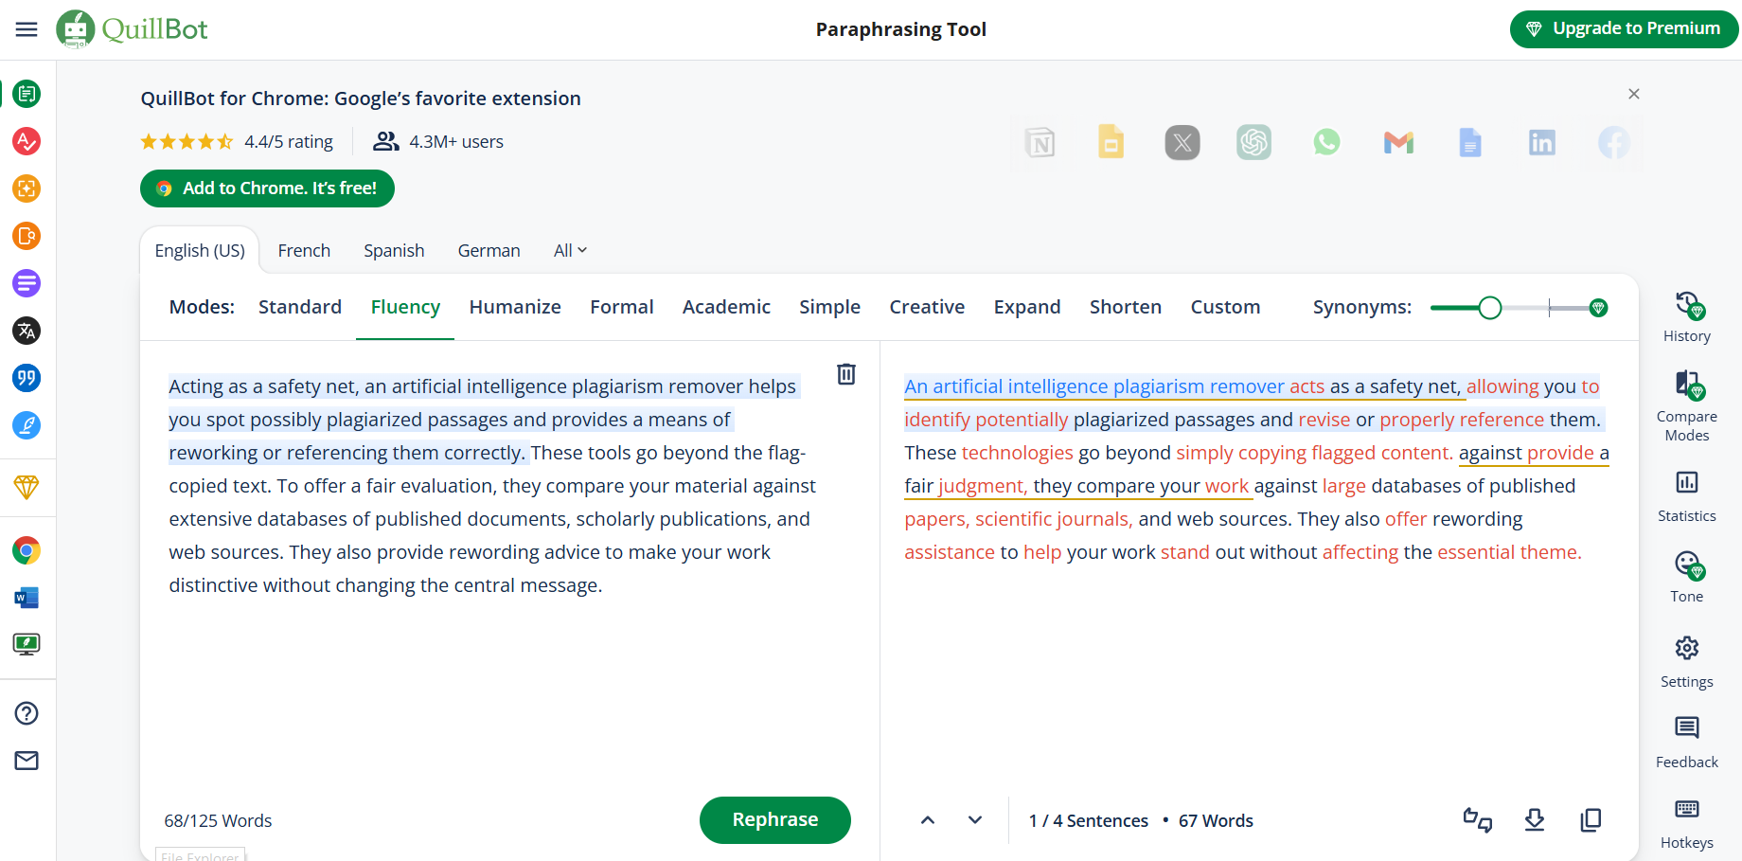Click the Synonyms slider handle
1742x861 pixels.
pyautogui.click(x=1489, y=308)
